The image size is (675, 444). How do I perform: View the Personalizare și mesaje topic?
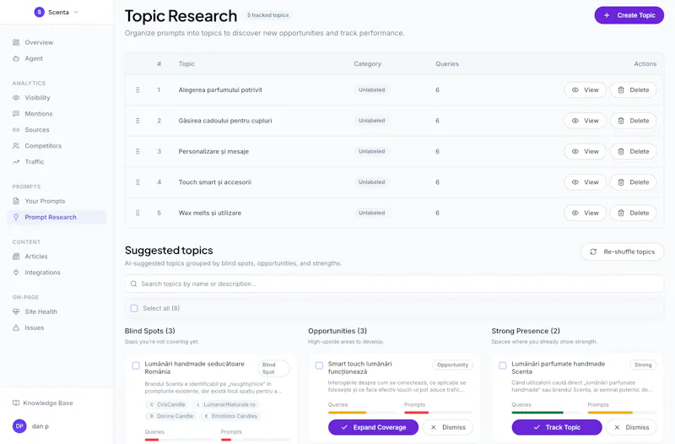pos(585,152)
